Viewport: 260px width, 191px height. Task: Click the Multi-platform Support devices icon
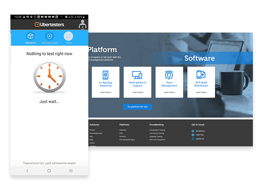click(137, 75)
